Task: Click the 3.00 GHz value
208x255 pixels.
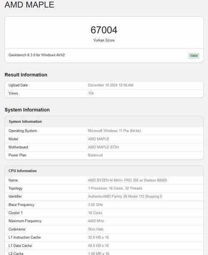Action: pos(95,205)
